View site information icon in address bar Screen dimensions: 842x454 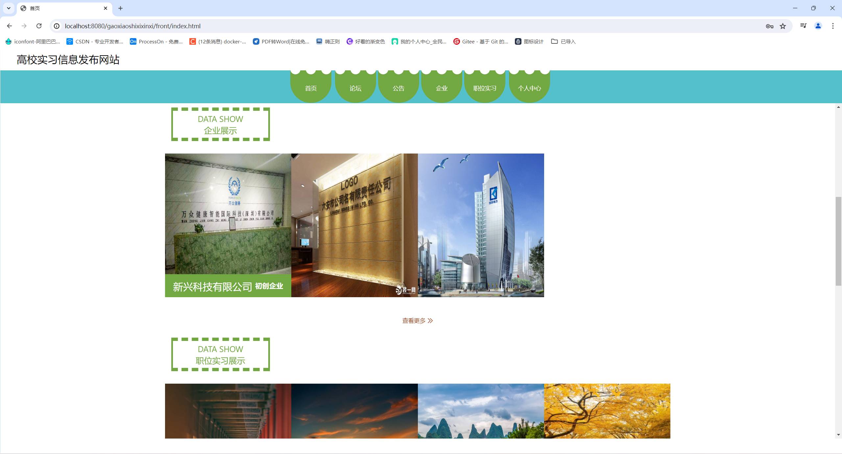click(x=57, y=26)
